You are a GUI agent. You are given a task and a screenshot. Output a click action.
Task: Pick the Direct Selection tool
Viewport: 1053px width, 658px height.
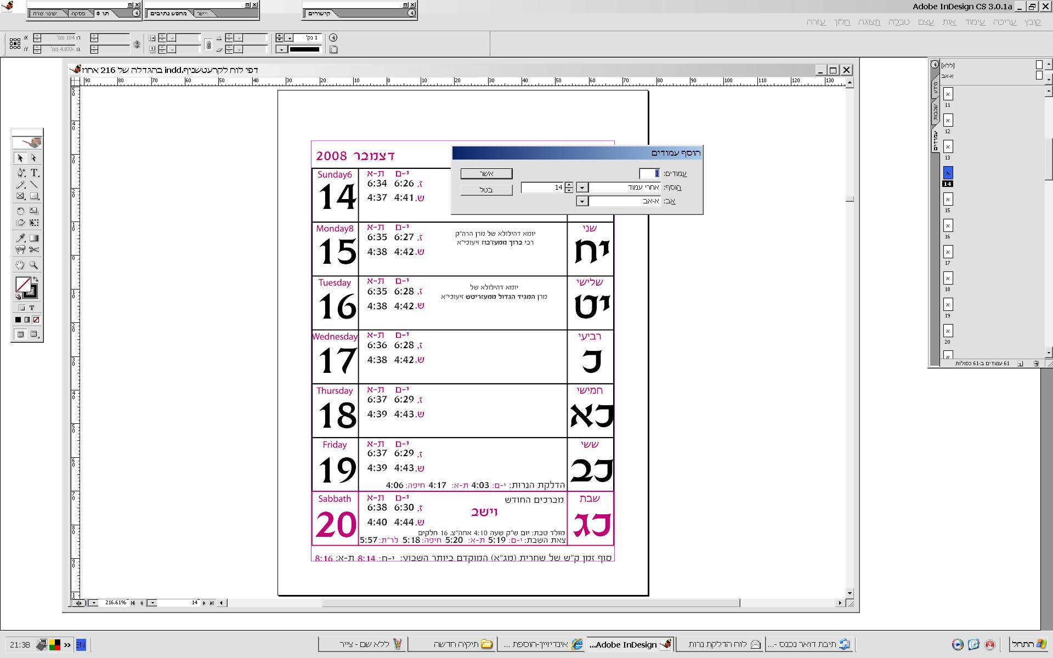34,158
